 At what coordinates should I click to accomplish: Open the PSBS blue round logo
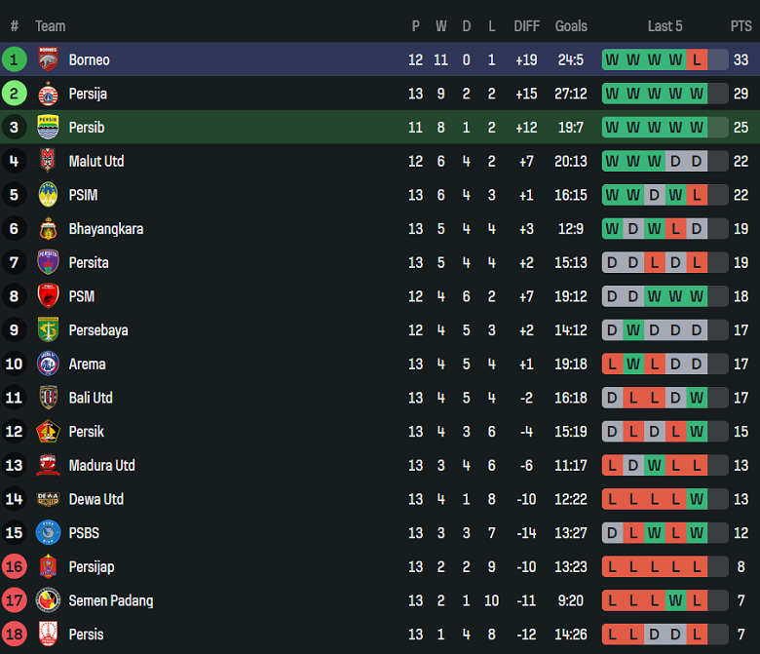(48, 533)
